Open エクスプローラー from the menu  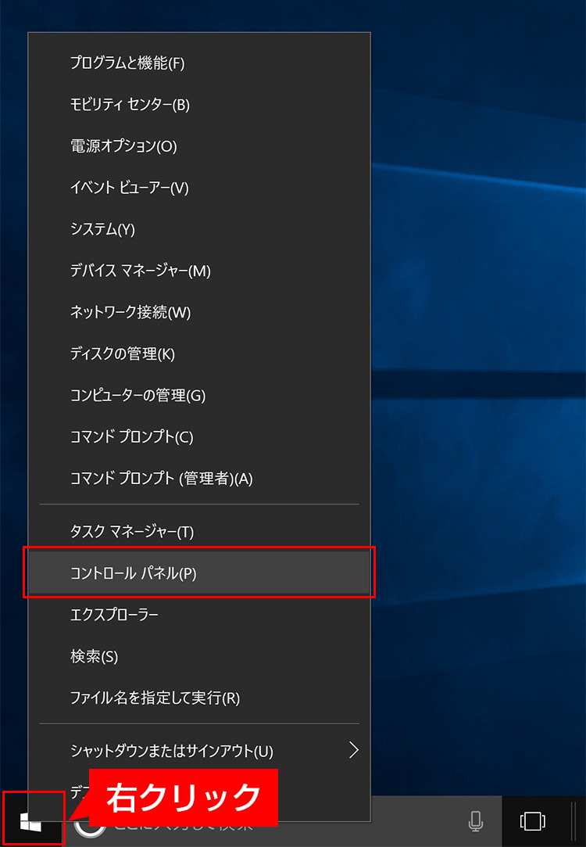click(x=198, y=615)
